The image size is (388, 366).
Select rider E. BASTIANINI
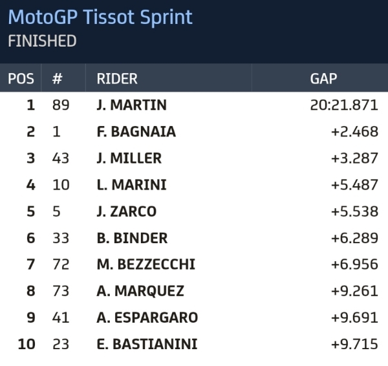coord(147,344)
